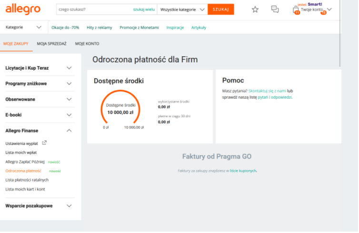
Task: Open favorites star icon
Action: coord(255,10)
